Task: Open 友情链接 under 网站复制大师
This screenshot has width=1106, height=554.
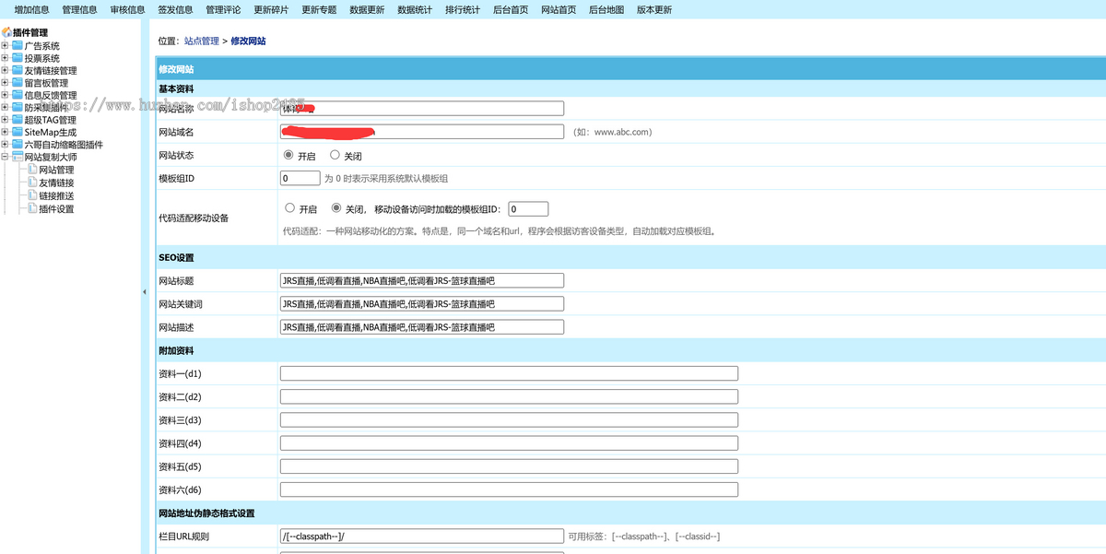Action: tap(56, 183)
